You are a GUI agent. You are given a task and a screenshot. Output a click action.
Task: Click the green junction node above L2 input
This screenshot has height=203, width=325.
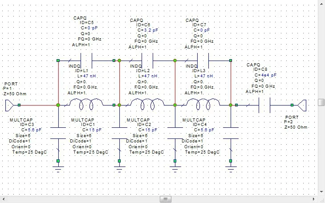(119, 61)
